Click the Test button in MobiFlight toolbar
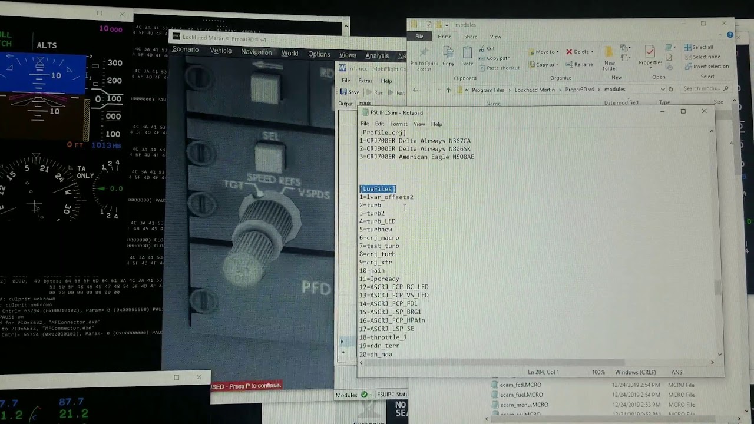754x424 pixels. tap(396, 92)
